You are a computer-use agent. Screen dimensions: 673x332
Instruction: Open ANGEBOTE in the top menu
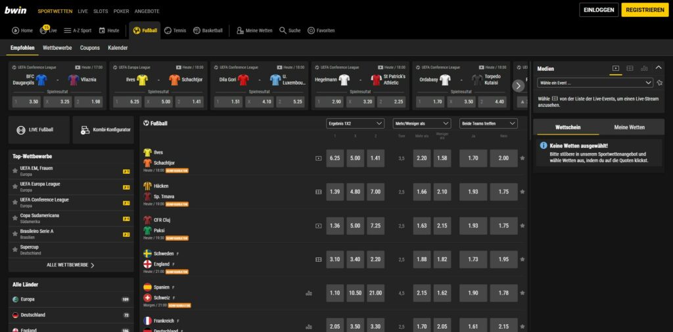pyautogui.click(x=147, y=11)
